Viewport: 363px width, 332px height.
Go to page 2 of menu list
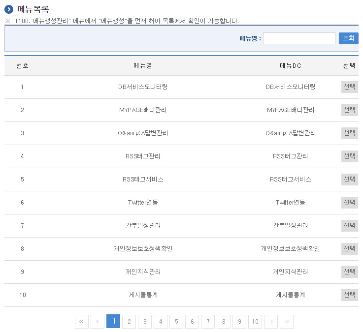[129, 322]
